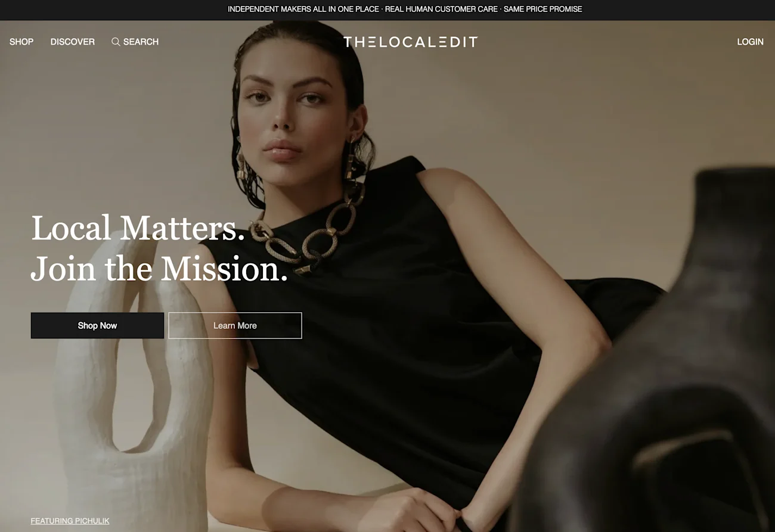Image resolution: width=775 pixels, height=532 pixels.
Task: Click the model's gold drop earring
Action: click(x=240, y=167)
